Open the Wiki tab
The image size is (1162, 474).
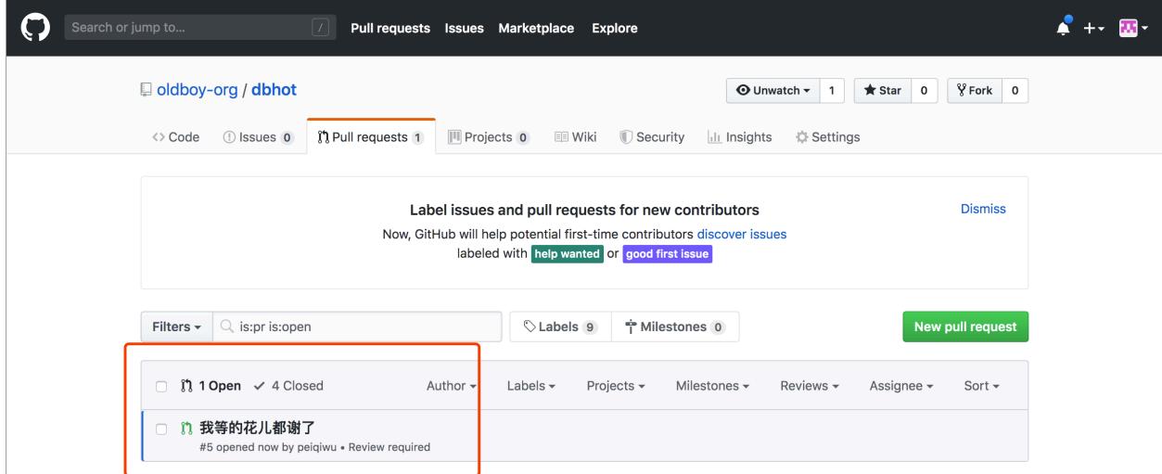(575, 137)
